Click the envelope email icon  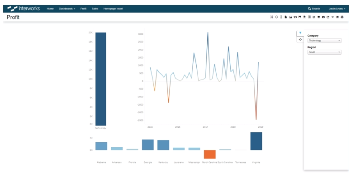[x=337, y=17]
